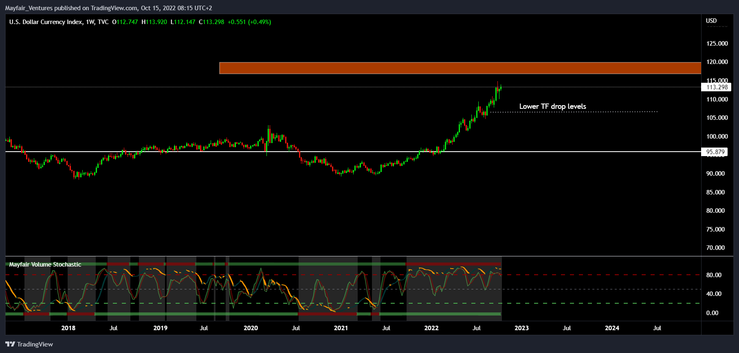Viewport: 739px width, 353px height.
Task: Click the 125.000 price axis label
Action: (717, 44)
